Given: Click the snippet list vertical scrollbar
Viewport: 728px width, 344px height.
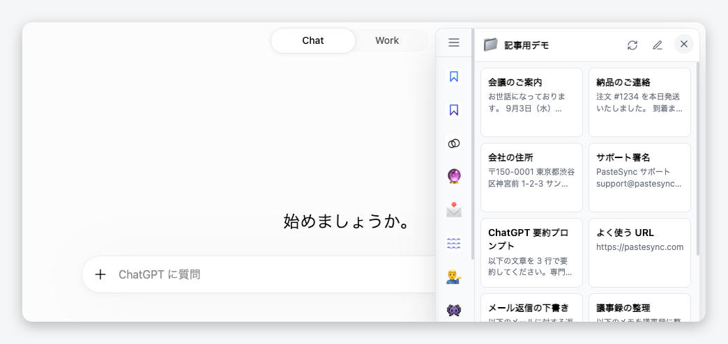Looking at the screenshot, I should pyautogui.click(x=697, y=157).
